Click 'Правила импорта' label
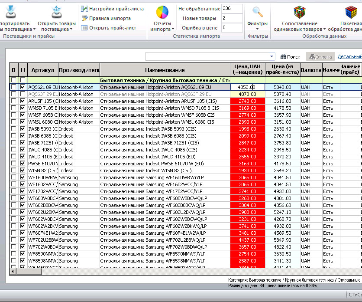Image resolution: width=362 pixels, height=302 pixels. tap(110, 18)
